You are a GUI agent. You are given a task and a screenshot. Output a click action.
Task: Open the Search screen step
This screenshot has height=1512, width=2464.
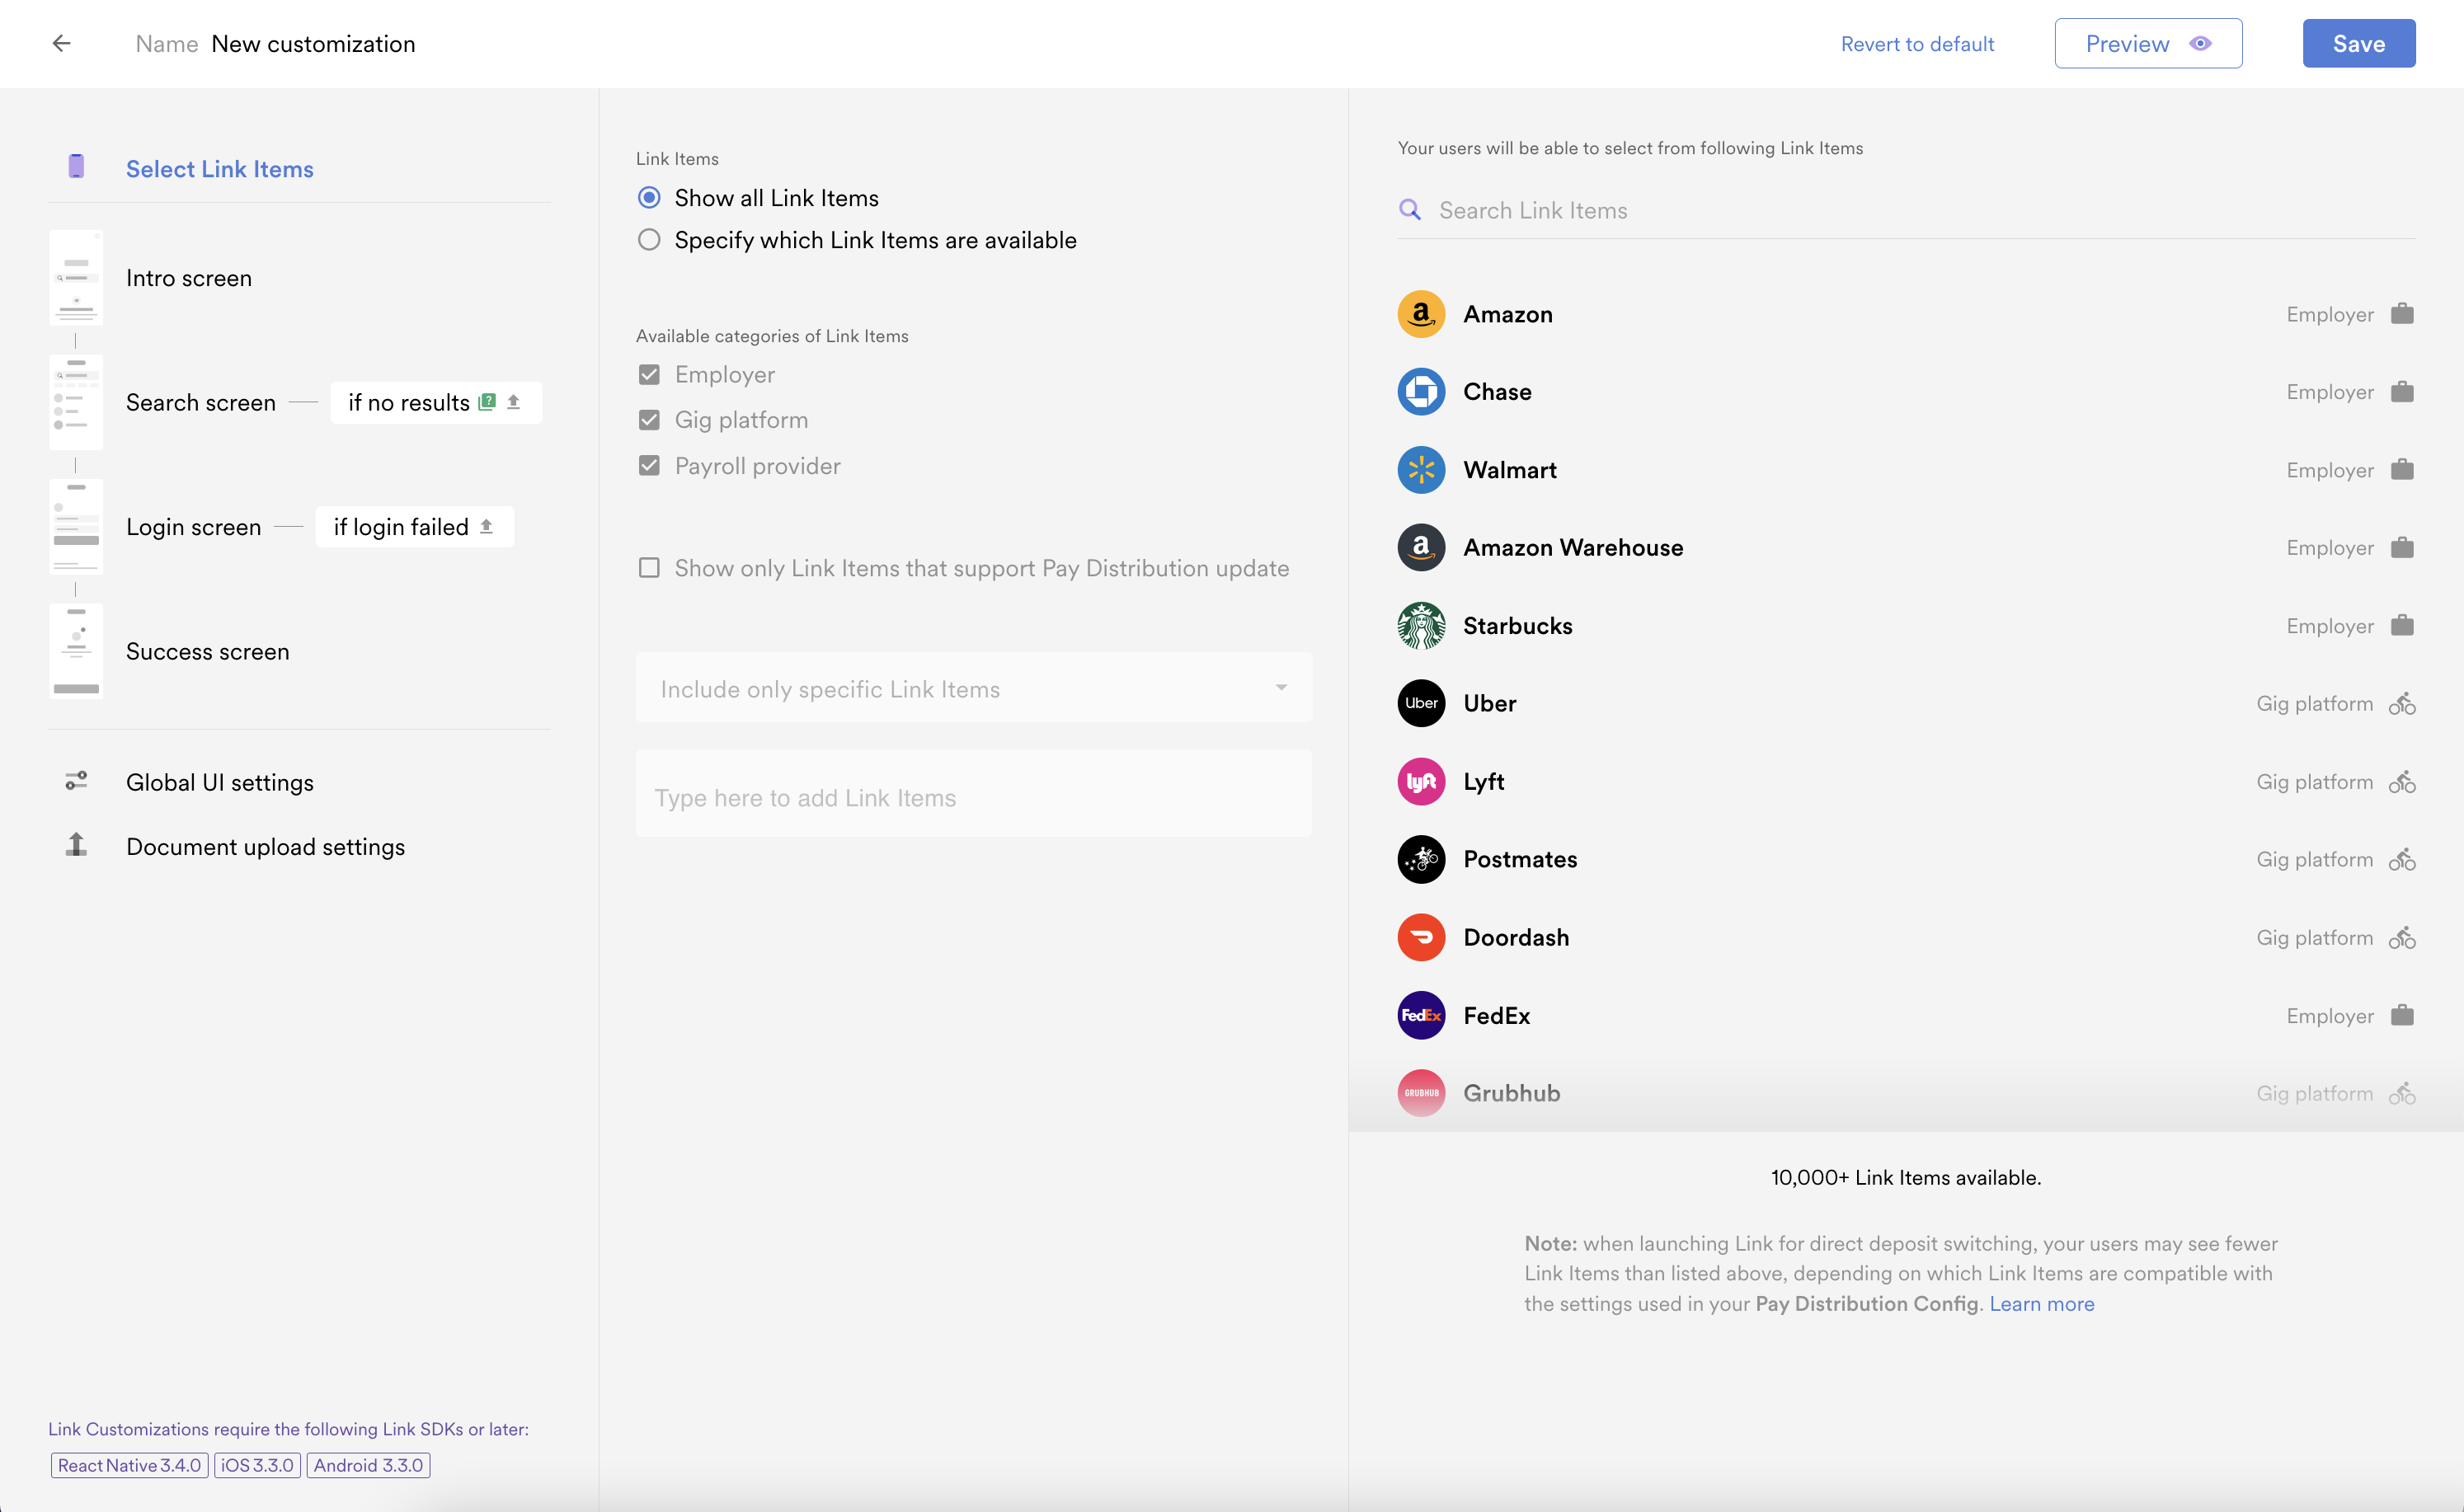[x=201, y=402]
